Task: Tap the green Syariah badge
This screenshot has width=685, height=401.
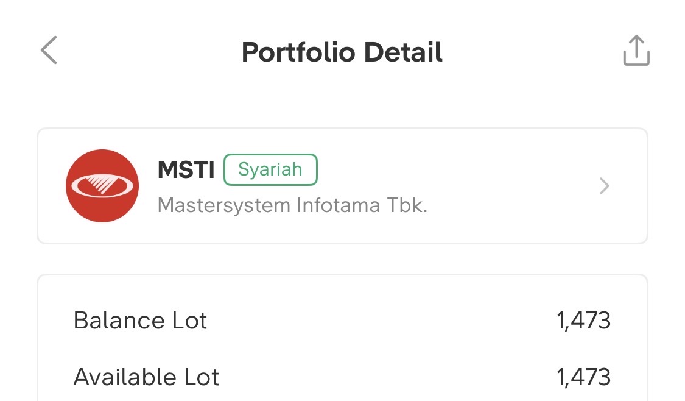Action: (x=270, y=169)
